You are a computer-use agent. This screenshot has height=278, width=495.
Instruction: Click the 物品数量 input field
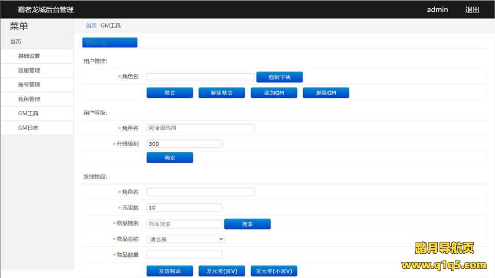coord(184,255)
